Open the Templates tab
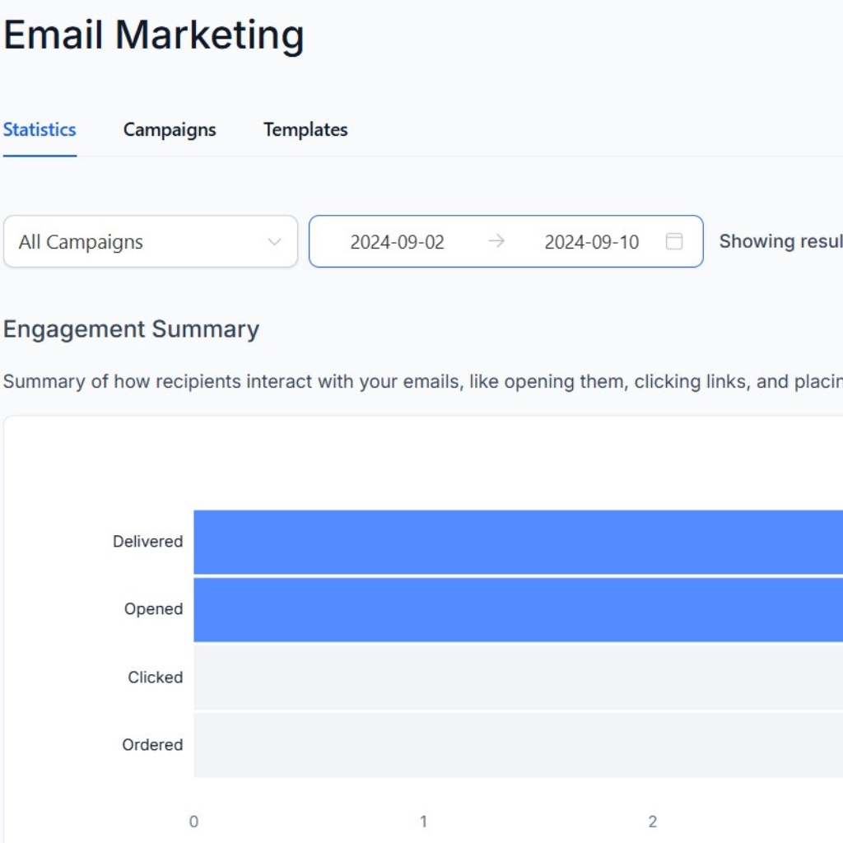Image resolution: width=843 pixels, height=843 pixels. coord(305,129)
